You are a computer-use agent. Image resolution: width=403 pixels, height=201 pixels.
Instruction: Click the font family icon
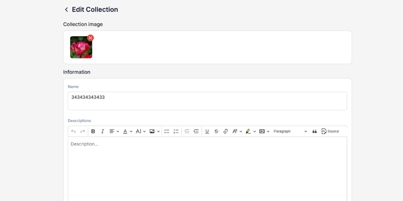tap(235, 131)
